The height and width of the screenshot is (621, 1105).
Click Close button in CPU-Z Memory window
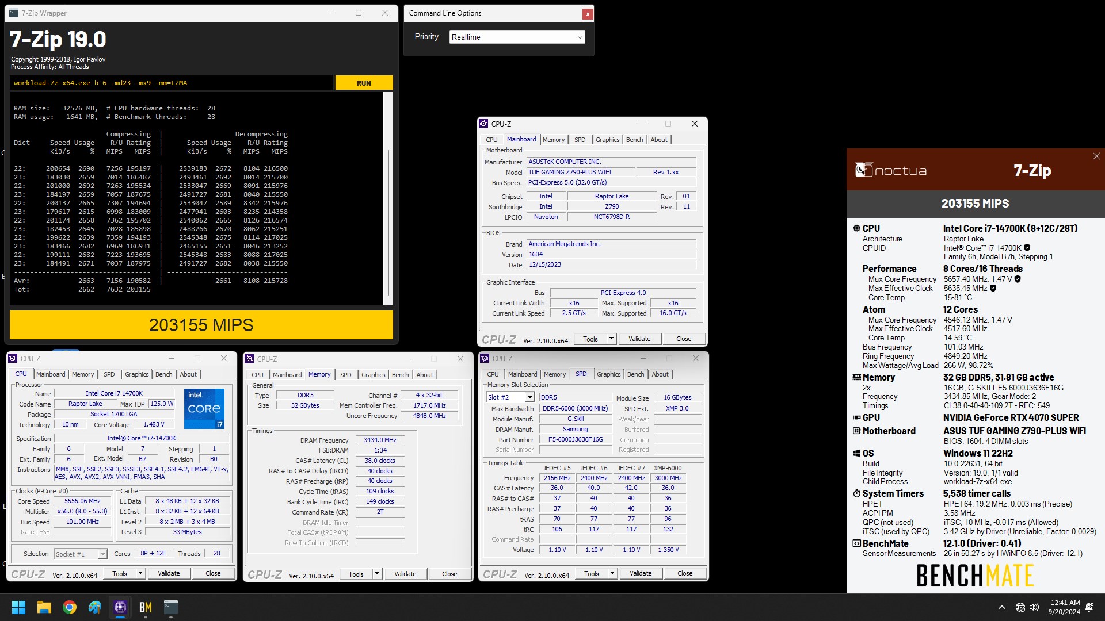click(x=449, y=574)
